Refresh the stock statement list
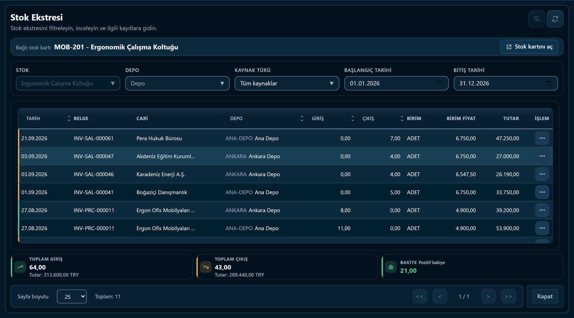574x318 pixels. click(x=555, y=19)
